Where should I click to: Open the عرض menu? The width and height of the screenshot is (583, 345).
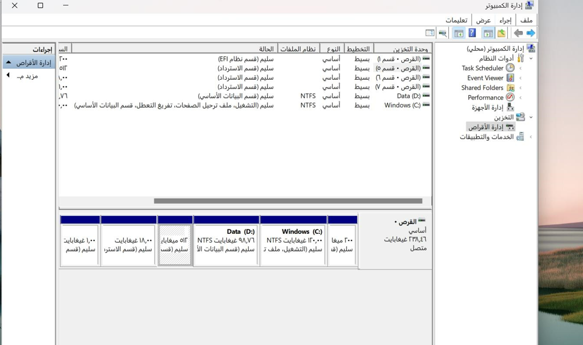pyautogui.click(x=483, y=20)
